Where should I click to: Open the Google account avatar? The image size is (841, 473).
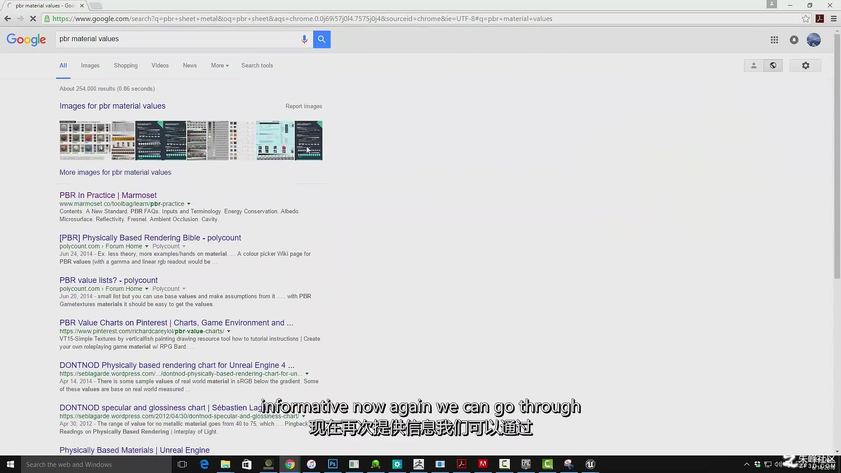coord(814,40)
